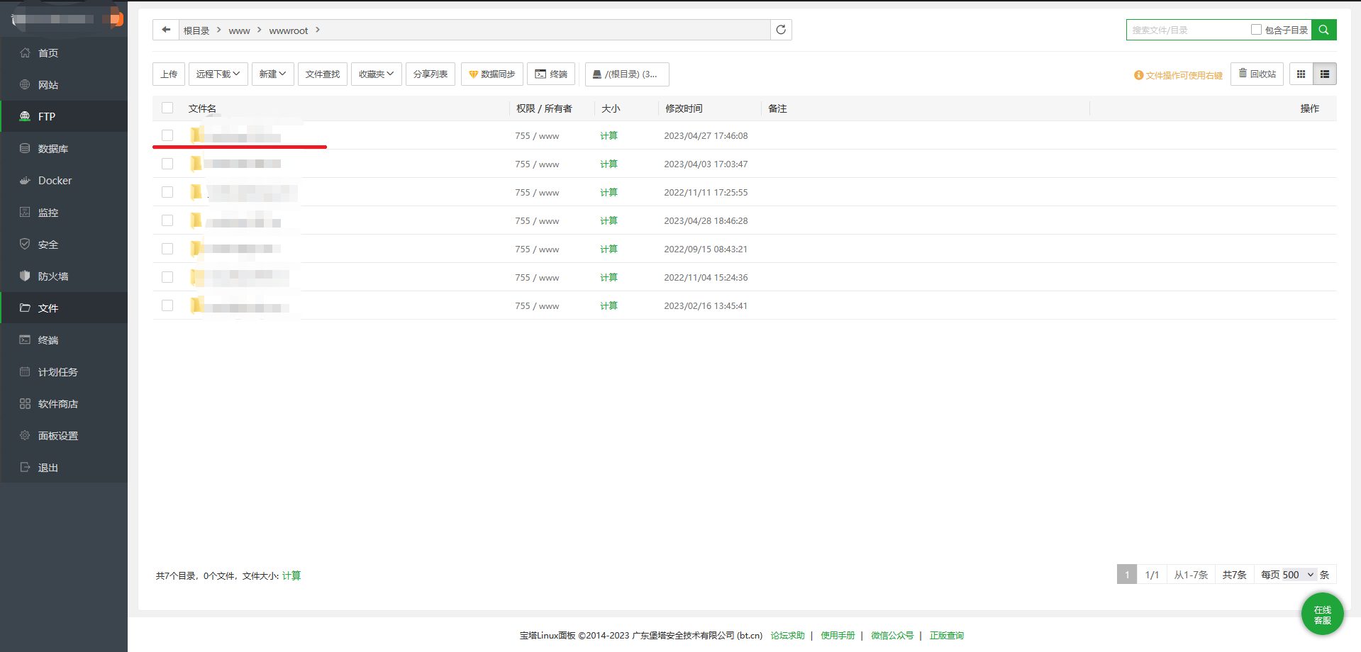Sort by the 文件名 column header
The image size is (1361, 652).
point(202,108)
